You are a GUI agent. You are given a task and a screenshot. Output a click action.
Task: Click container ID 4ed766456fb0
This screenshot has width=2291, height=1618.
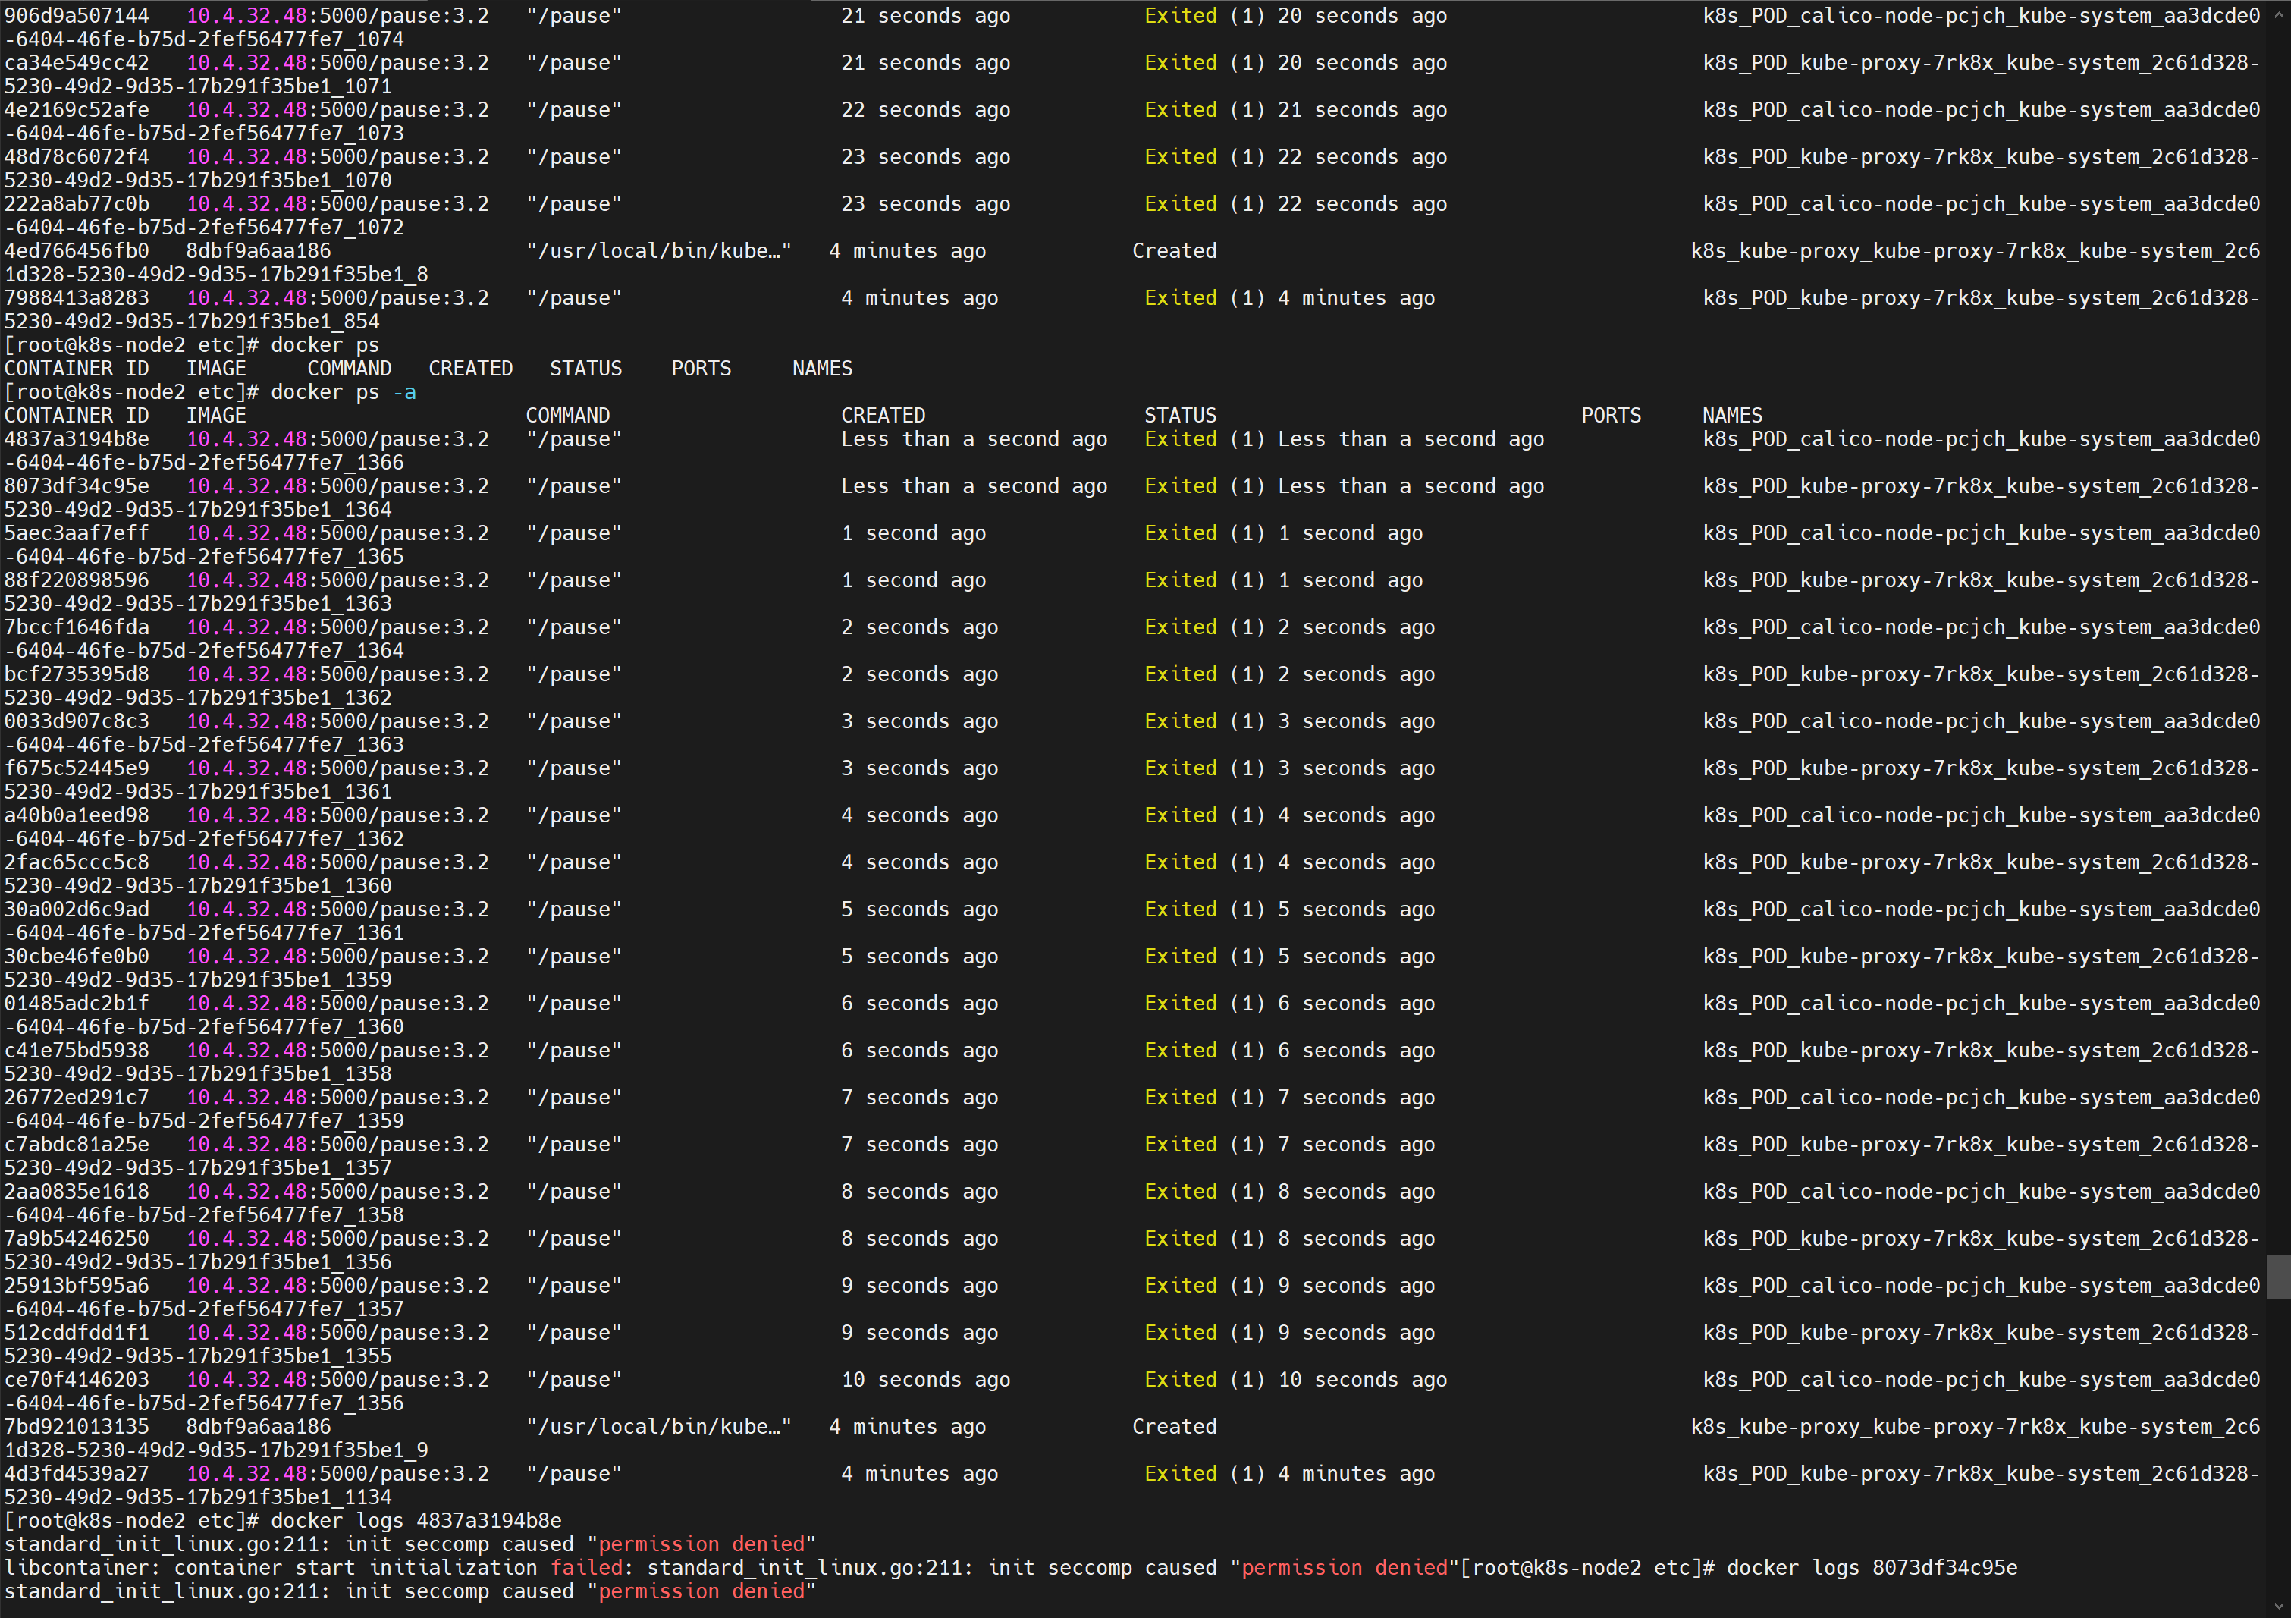(x=77, y=250)
